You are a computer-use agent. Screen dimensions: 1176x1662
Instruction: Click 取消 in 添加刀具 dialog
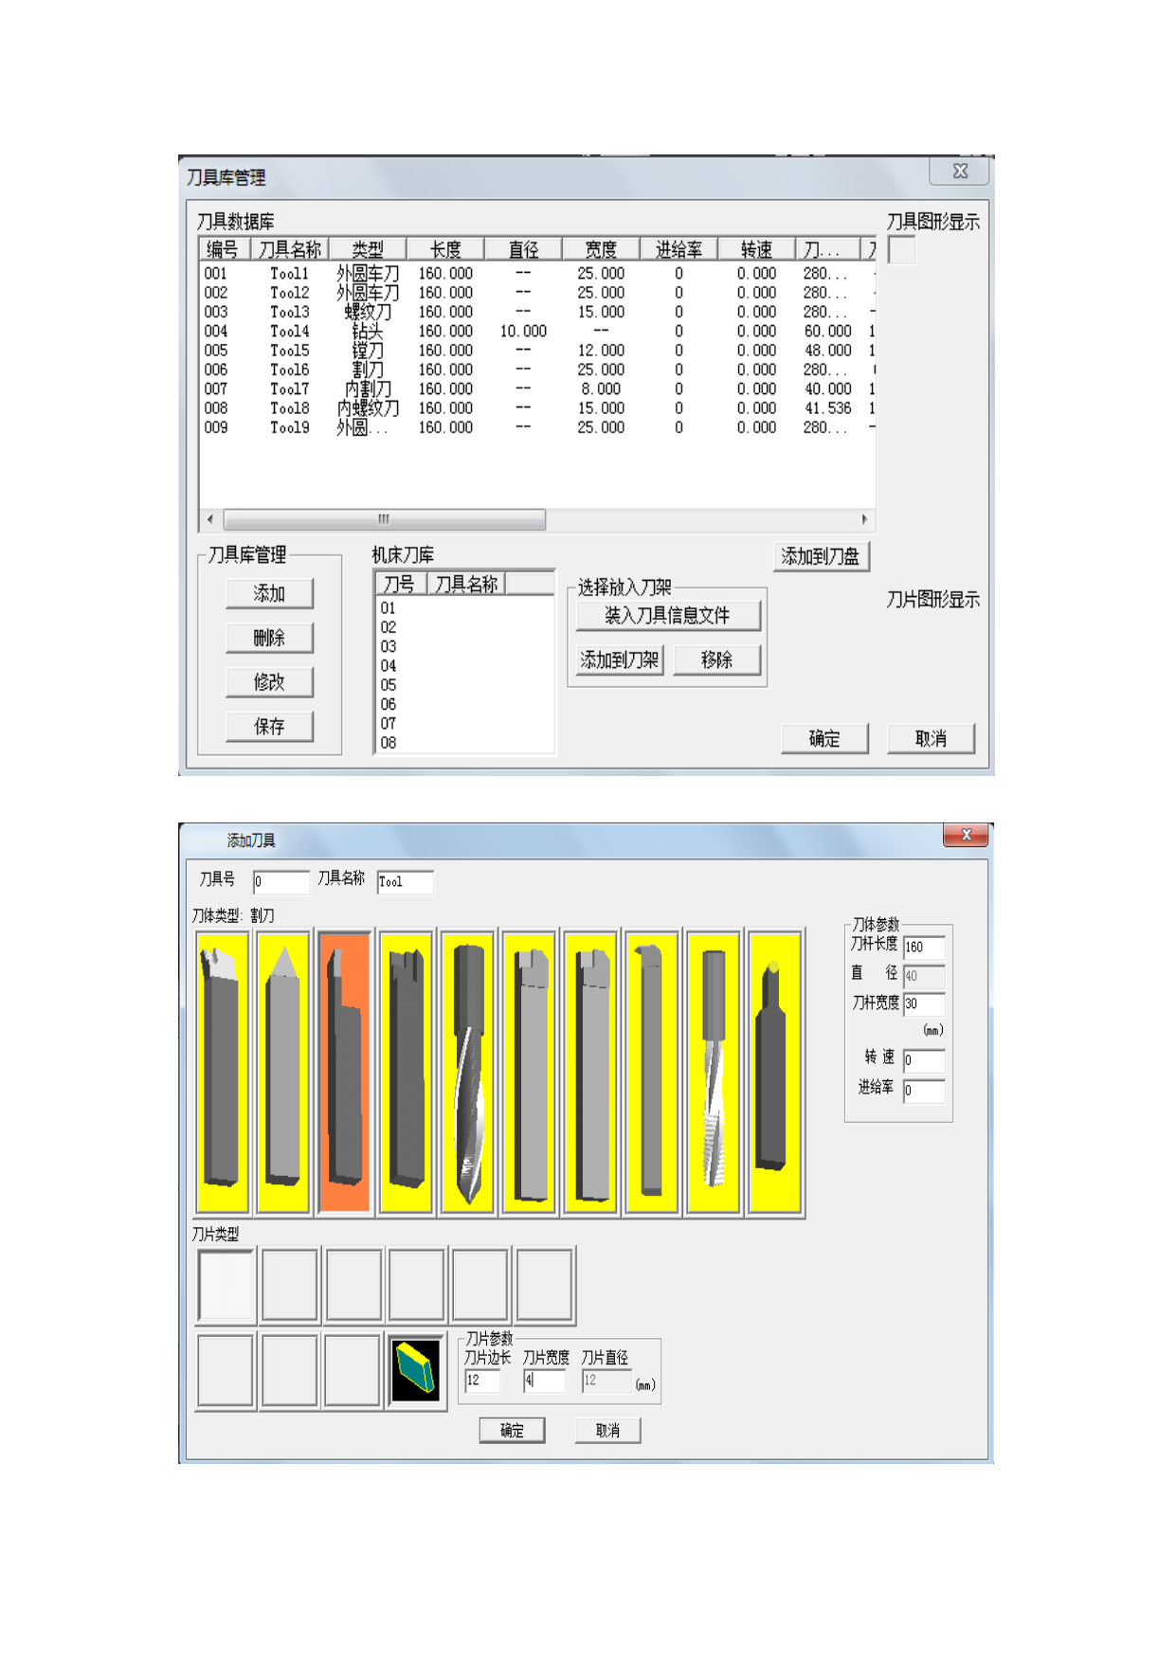(x=607, y=1430)
